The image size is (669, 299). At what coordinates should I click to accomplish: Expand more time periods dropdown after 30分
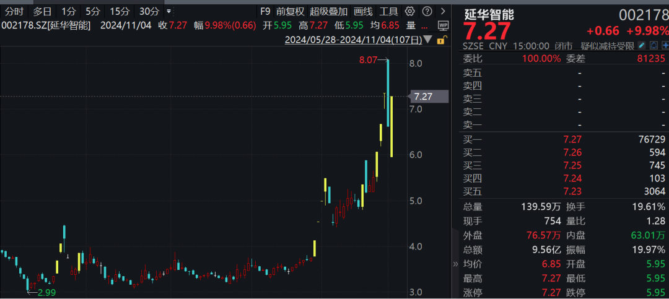pos(170,11)
